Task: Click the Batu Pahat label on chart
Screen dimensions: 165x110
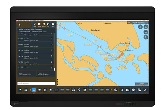Action: point(95,30)
